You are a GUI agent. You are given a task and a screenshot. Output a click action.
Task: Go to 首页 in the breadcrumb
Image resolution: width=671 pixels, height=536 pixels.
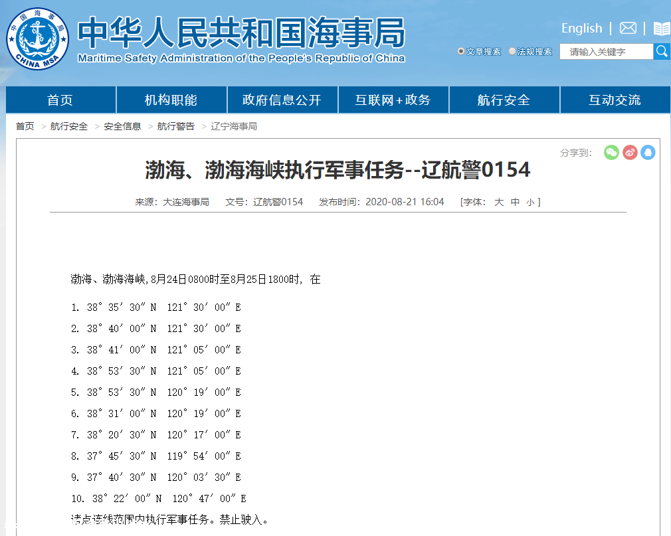coord(25,126)
